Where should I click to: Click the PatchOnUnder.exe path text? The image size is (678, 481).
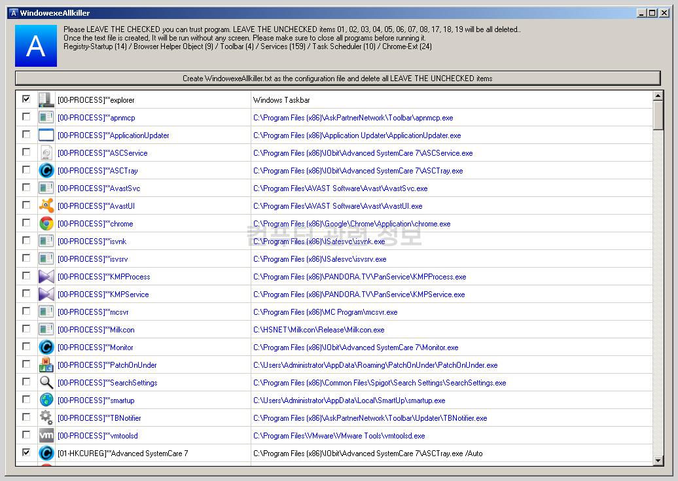coord(376,366)
